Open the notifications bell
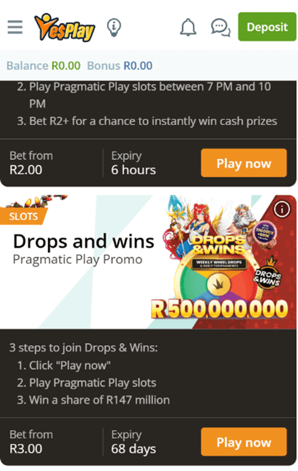The height and width of the screenshot is (471, 298). click(188, 27)
